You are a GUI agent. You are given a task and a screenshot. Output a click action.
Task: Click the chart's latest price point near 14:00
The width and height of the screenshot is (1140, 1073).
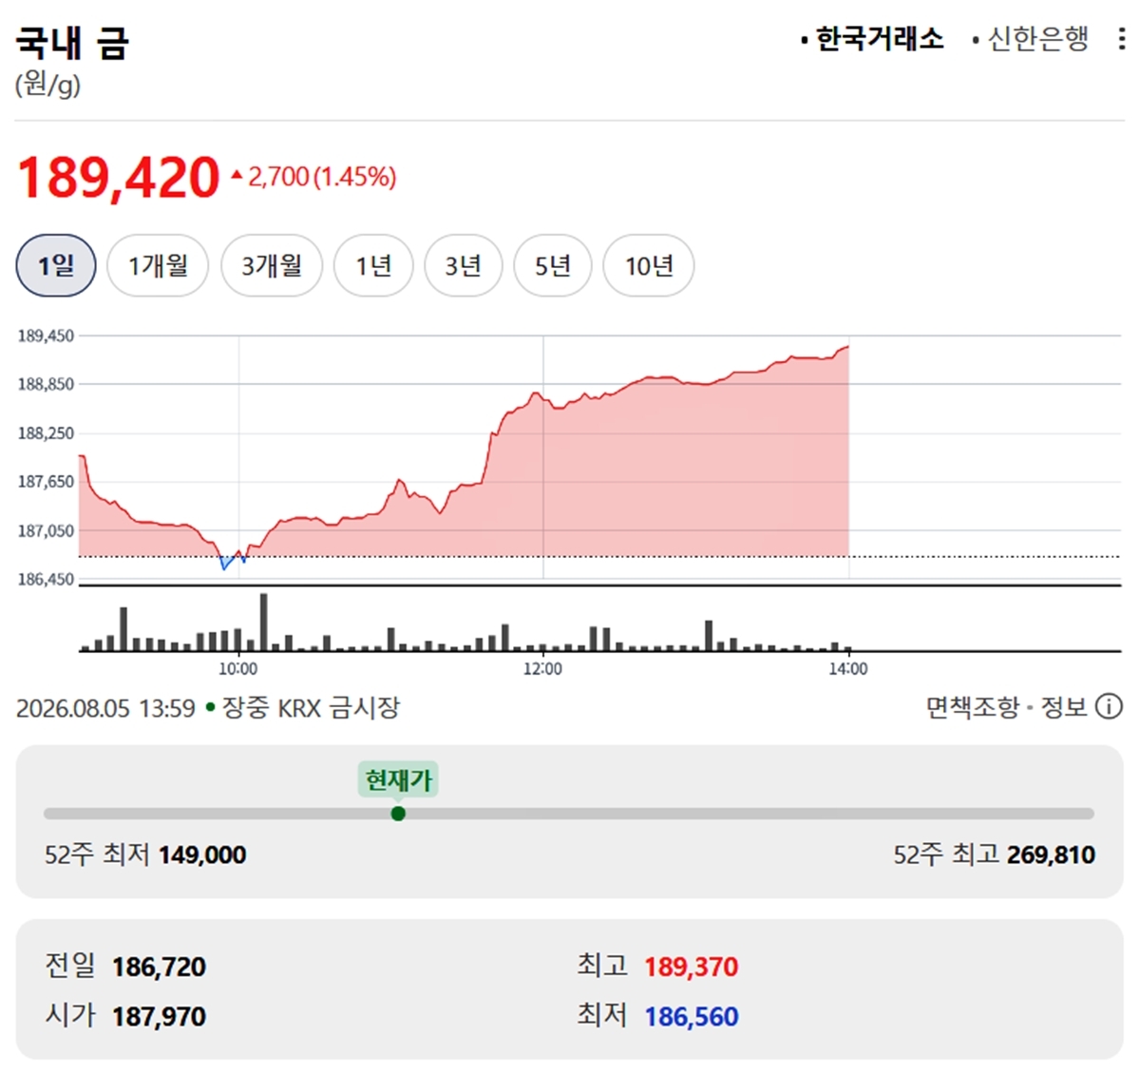click(x=847, y=347)
